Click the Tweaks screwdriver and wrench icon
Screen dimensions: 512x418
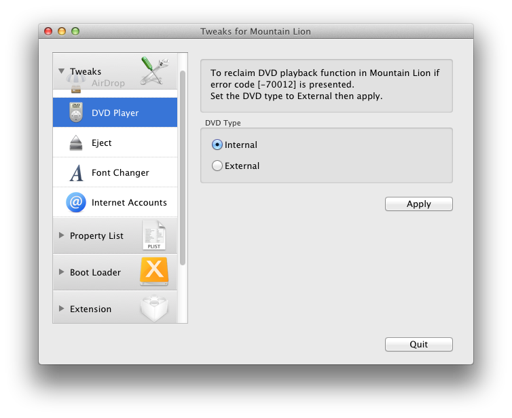click(x=155, y=71)
